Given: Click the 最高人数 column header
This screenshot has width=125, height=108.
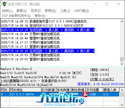Looking at the screenshot, I should [x=111, y=90].
